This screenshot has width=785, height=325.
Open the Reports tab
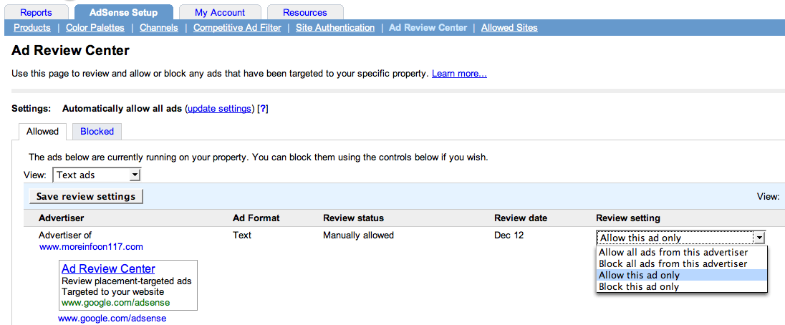point(36,12)
